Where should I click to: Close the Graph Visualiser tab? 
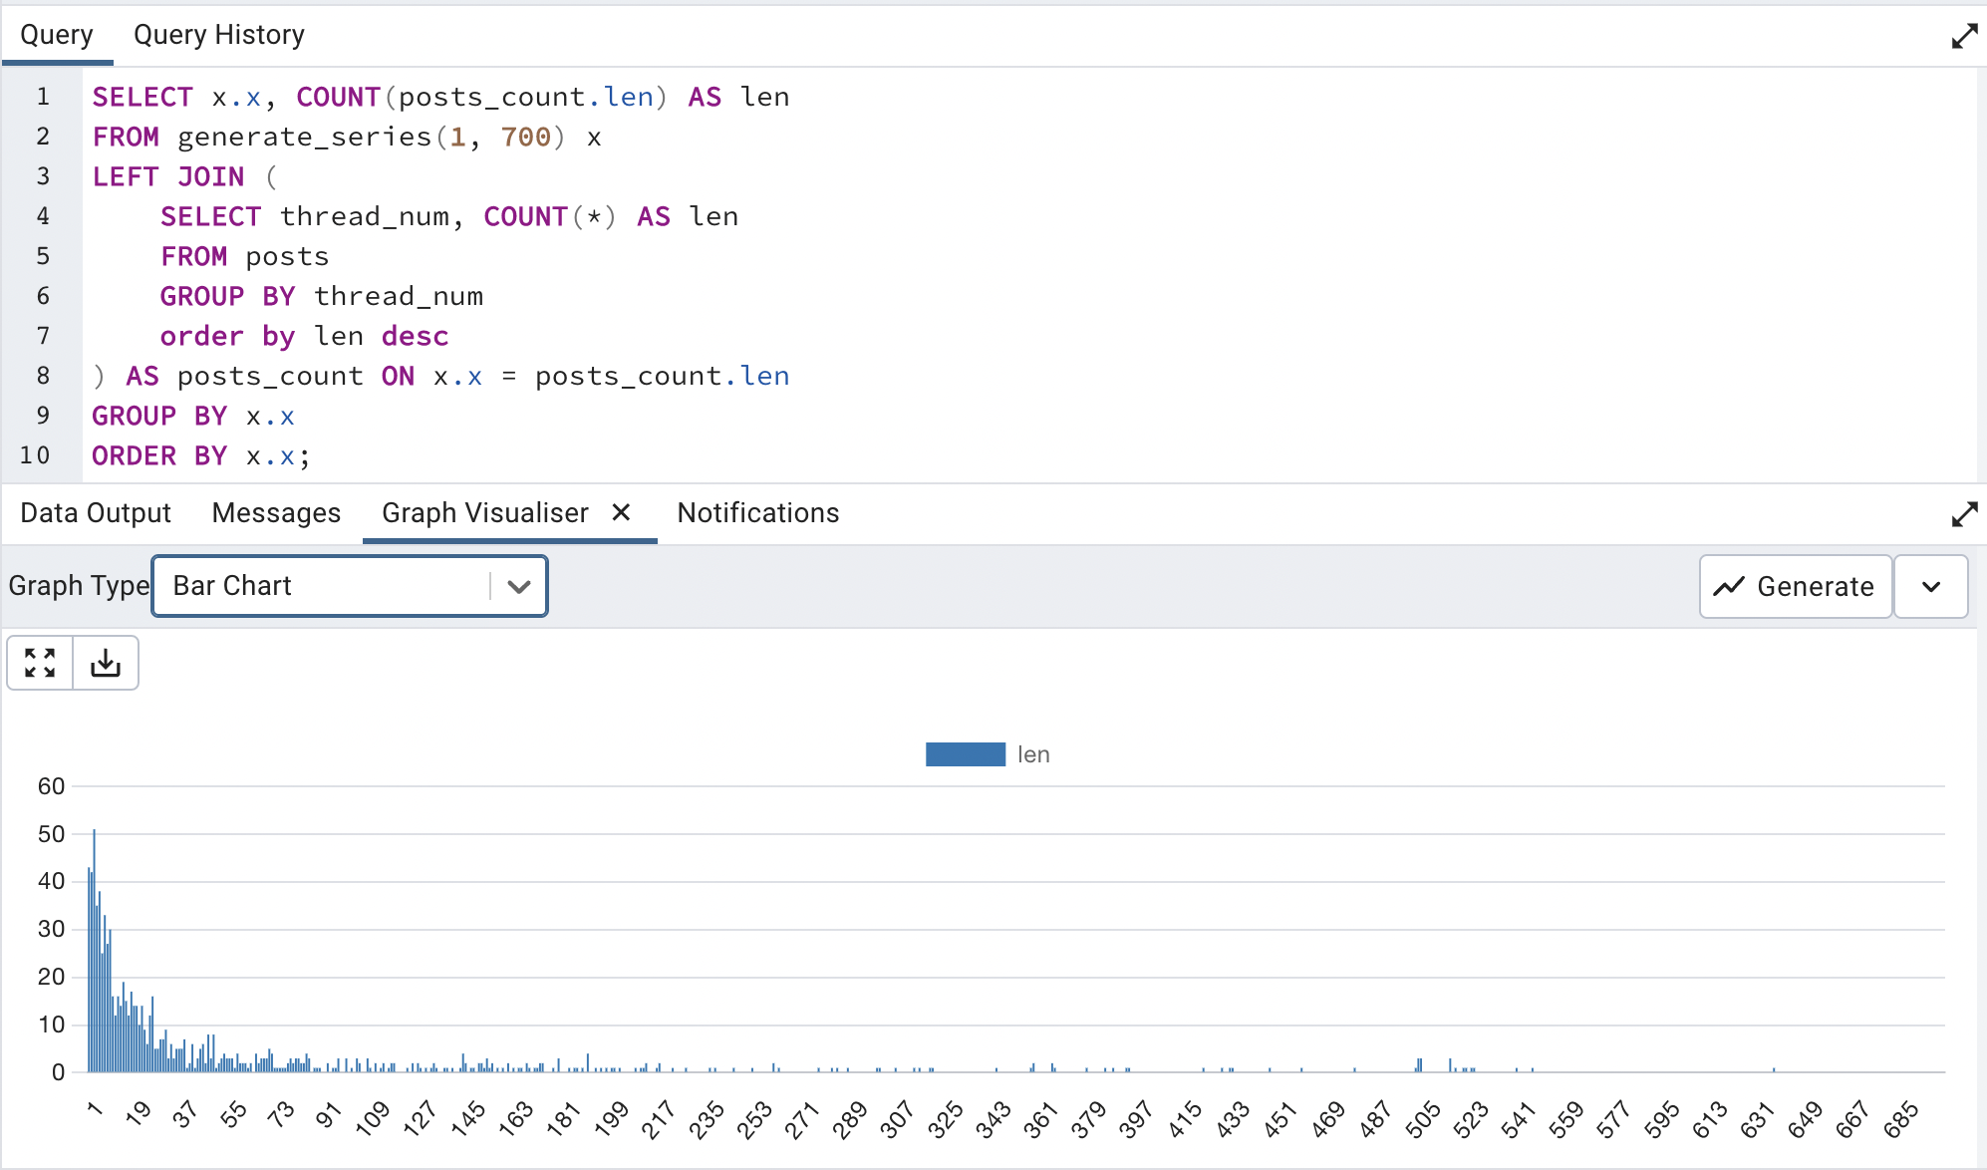point(621,512)
